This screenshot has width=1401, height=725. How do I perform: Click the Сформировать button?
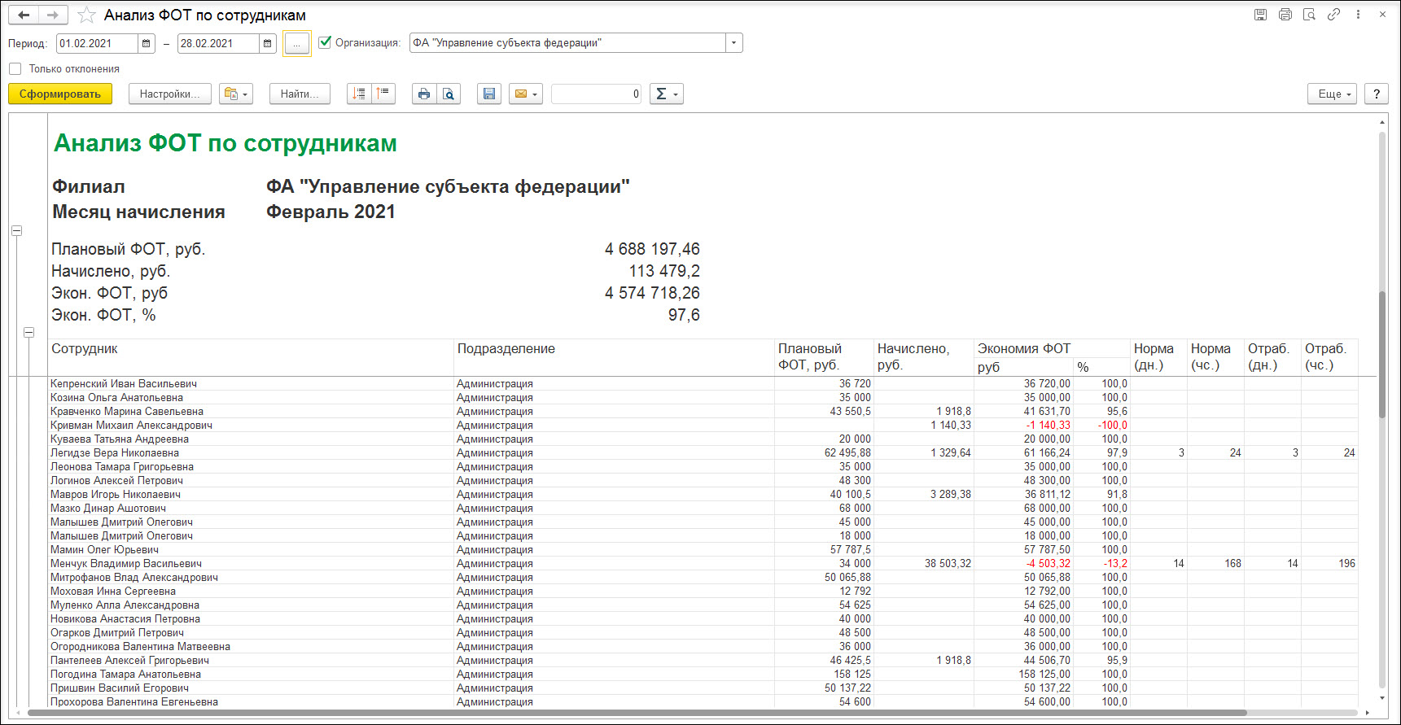(x=60, y=94)
